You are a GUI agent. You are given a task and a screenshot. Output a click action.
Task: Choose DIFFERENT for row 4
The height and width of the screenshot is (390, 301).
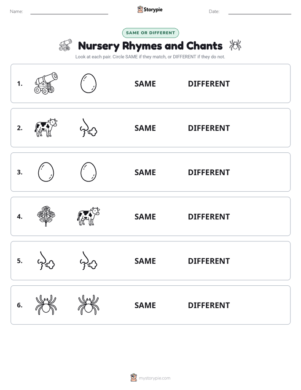click(x=209, y=217)
